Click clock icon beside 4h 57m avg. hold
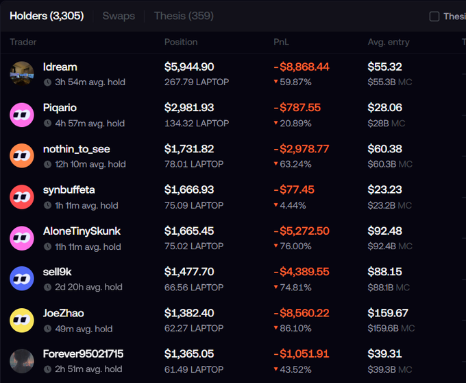 (47, 124)
